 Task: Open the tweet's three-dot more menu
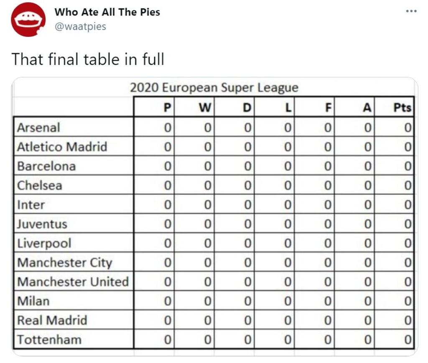coord(411,11)
